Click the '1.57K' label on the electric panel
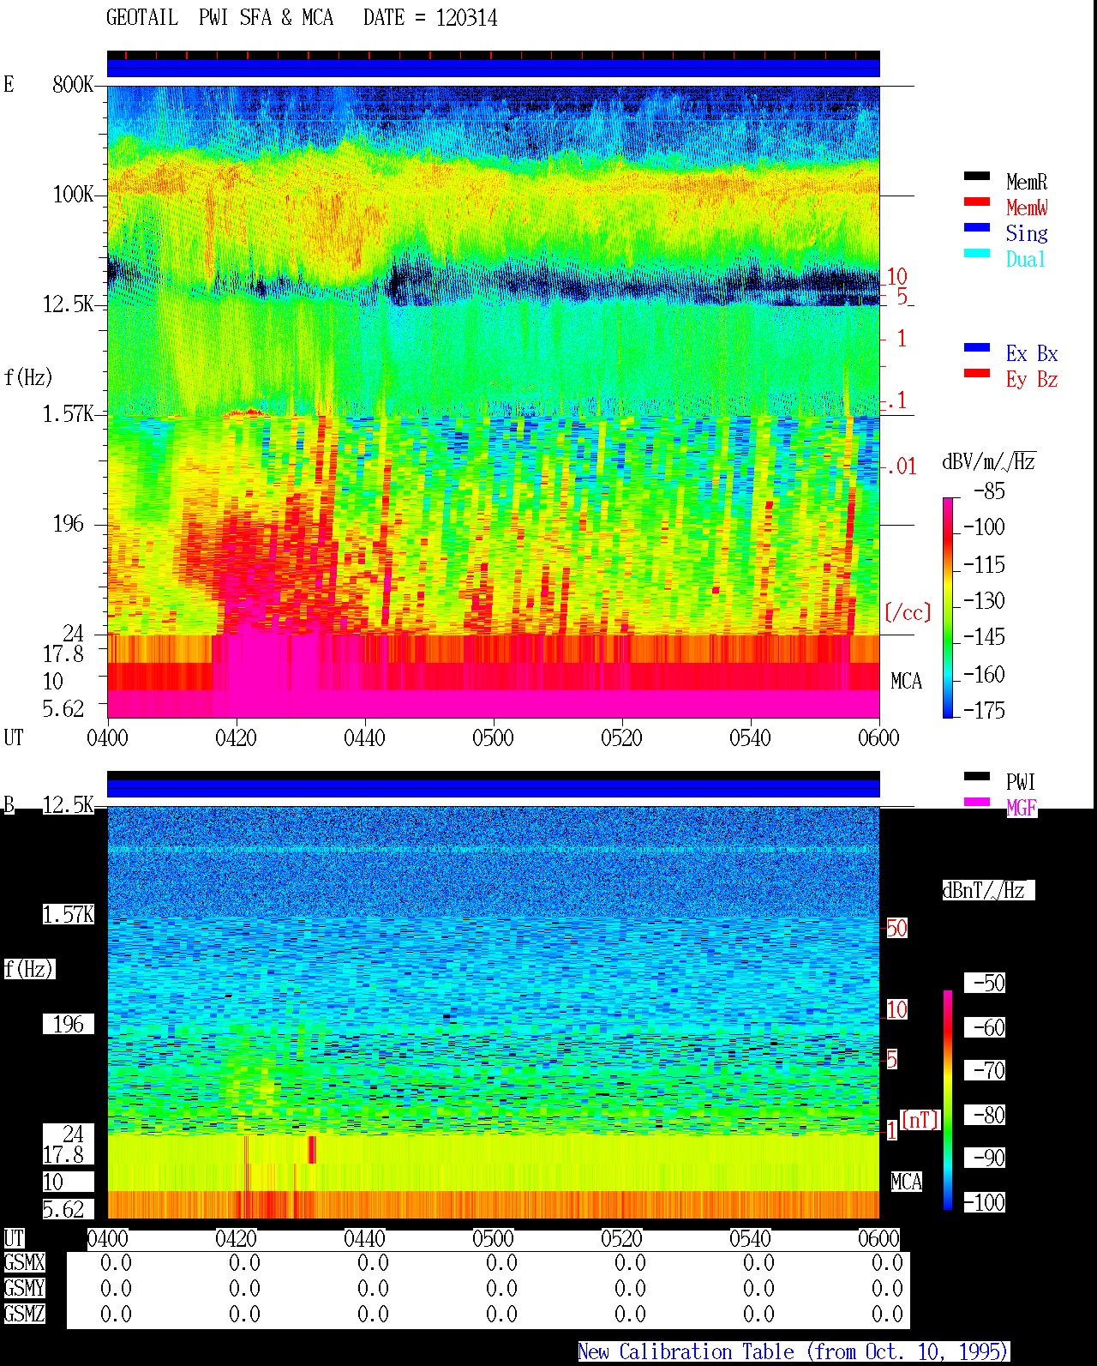 tap(68, 413)
